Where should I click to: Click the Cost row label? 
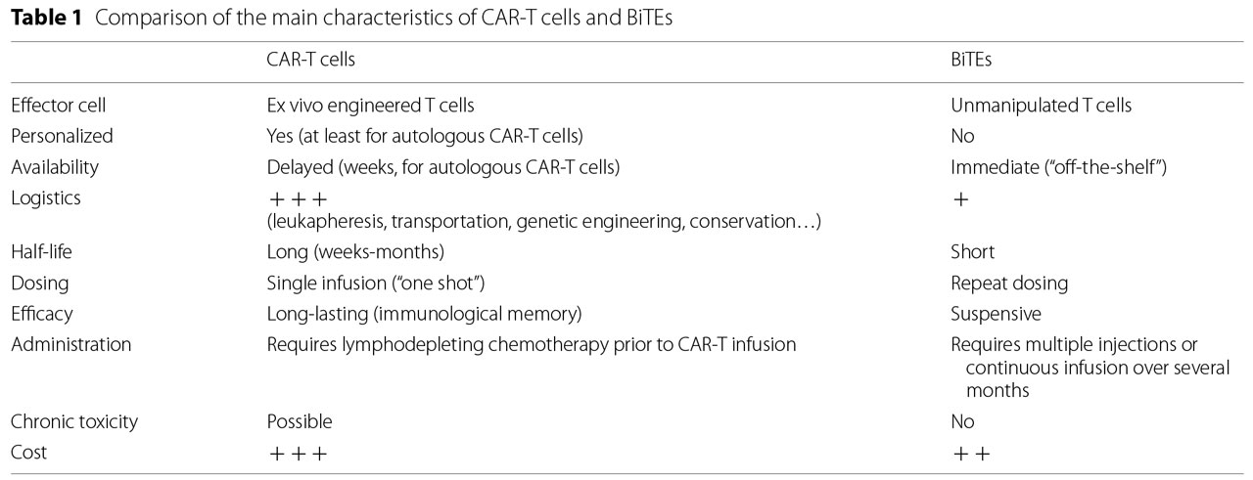click(x=28, y=454)
